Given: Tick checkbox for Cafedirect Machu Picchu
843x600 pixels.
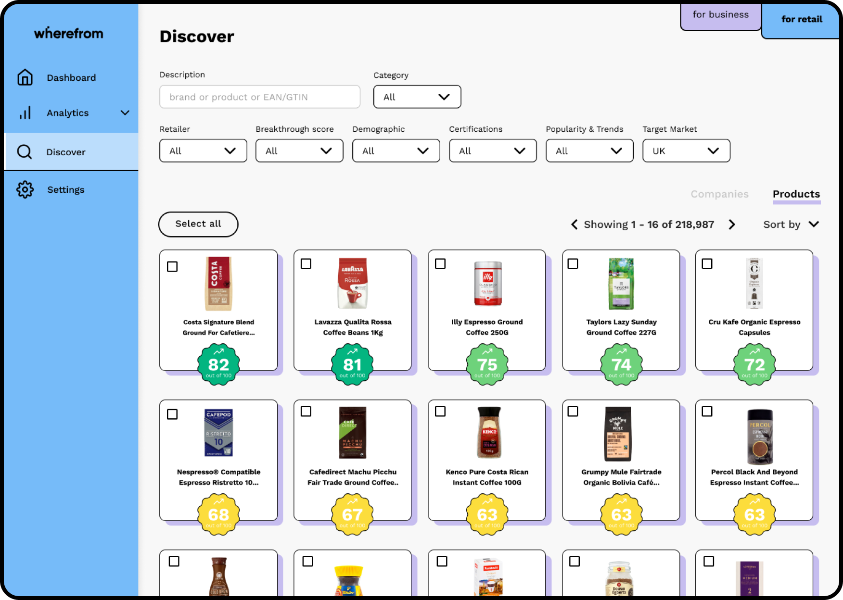Looking at the screenshot, I should [306, 411].
